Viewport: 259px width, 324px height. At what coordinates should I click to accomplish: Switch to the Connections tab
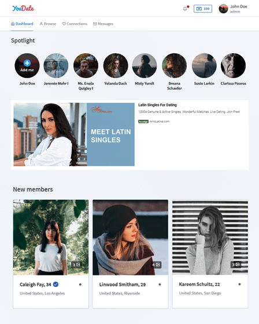(75, 24)
